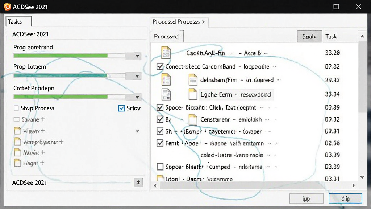371x209 pixels.
Task: Click the folder icon next to 'Magnl'
Action: 17,163
